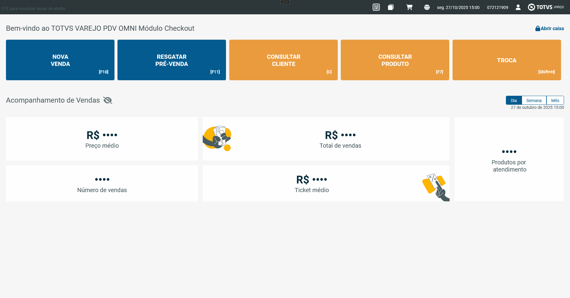Click the money hand illustration
The height and width of the screenshot is (298, 570).
[x=217, y=138]
